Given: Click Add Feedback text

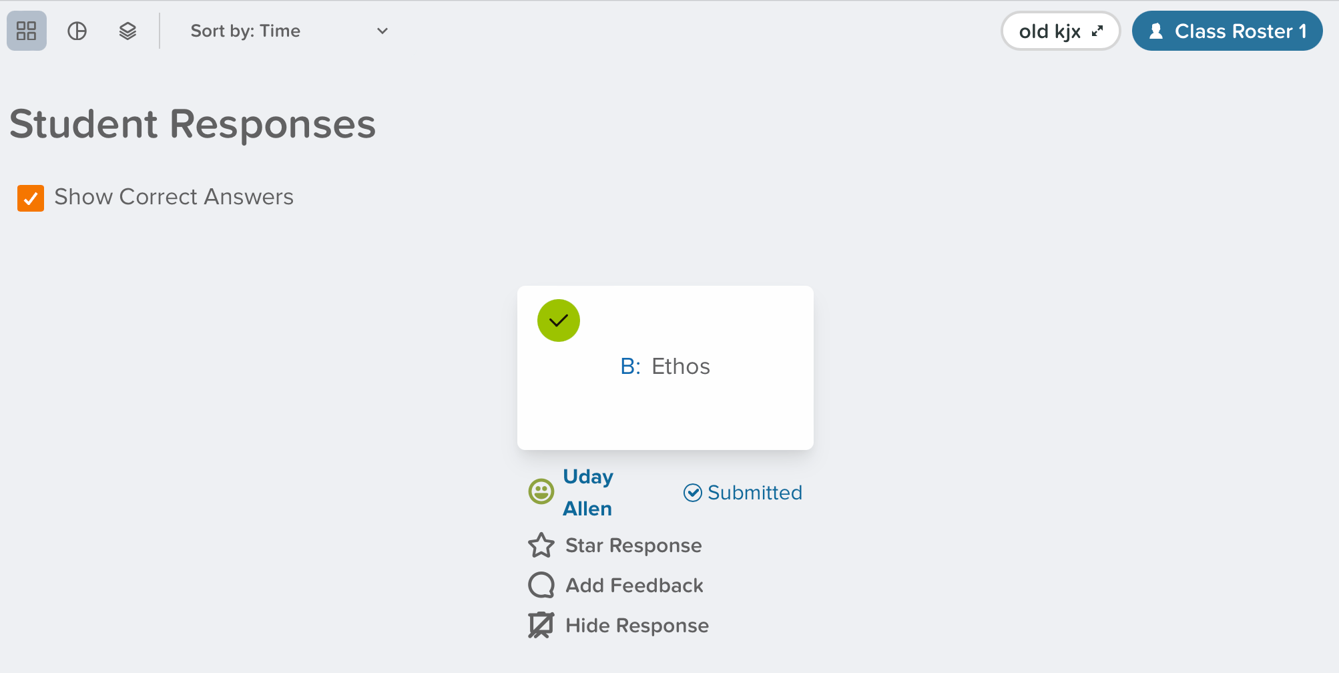Looking at the screenshot, I should point(634,586).
